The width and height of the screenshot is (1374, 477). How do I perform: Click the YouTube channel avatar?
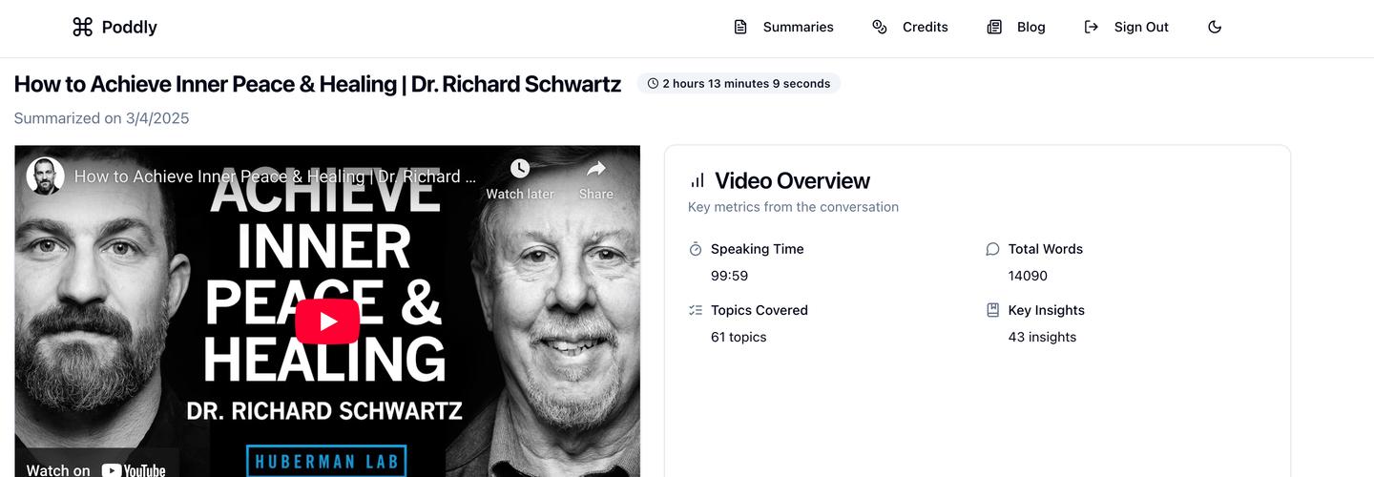[46, 176]
